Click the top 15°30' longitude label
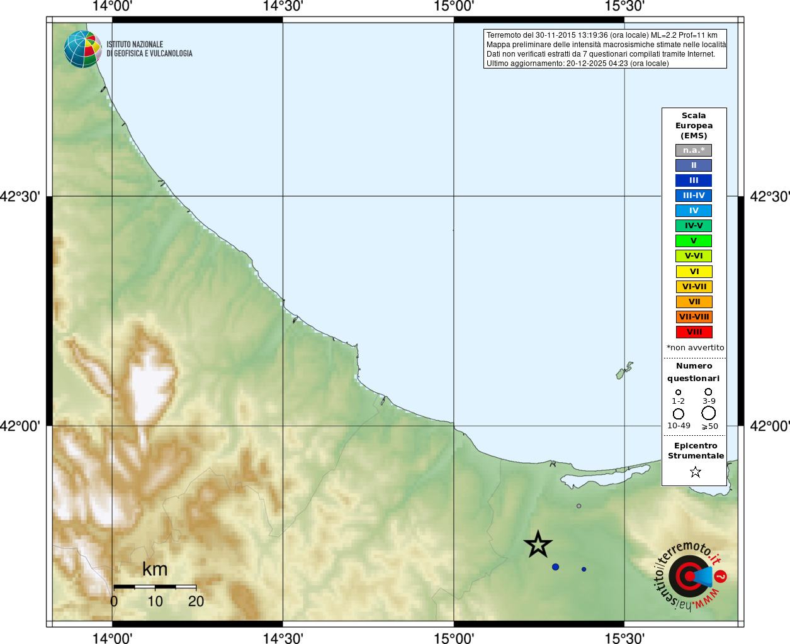Image resolution: width=790 pixels, height=644 pixels. click(624, 6)
